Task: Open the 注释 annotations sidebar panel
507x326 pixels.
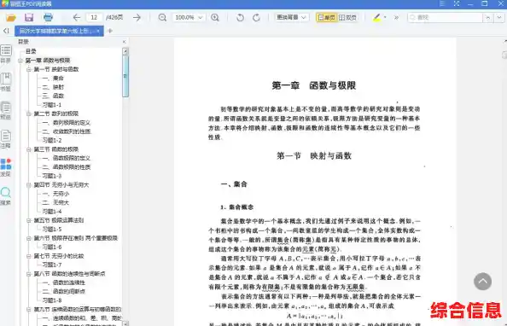Action: 6,139
